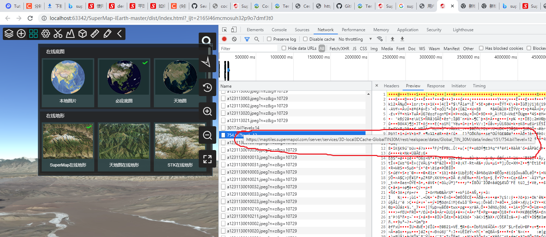The width and height of the screenshot is (546, 237).
Task: Click the network Filter text input
Action: [249, 49]
